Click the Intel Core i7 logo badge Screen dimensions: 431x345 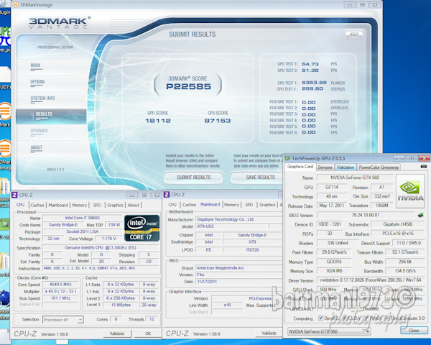[142, 226]
